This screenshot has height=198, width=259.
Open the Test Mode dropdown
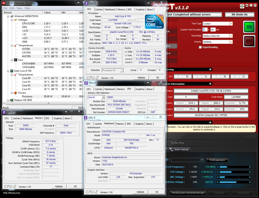tap(231, 36)
